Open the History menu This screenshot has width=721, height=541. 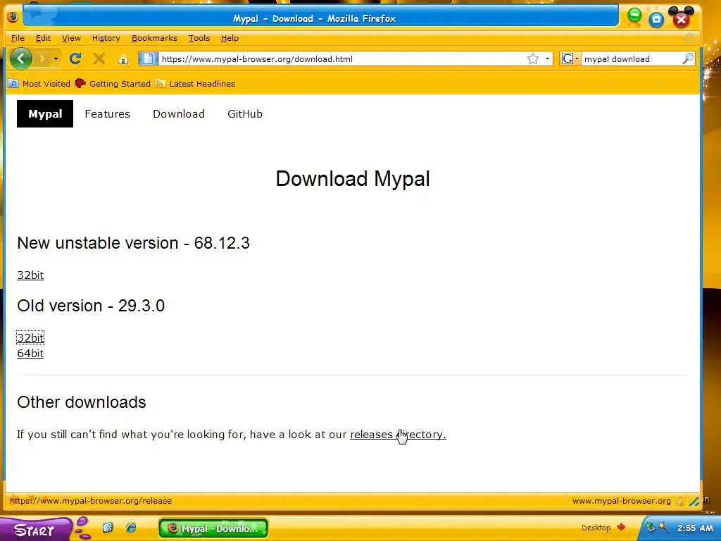pos(106,38)
